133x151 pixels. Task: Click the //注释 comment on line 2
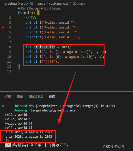point(31,18)
